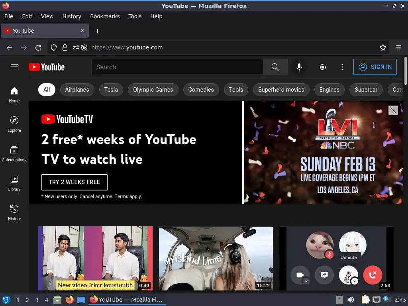Click YouTube Firefox taskbar window entry
The height and width of the screenshot is (306, 408).
127,300
